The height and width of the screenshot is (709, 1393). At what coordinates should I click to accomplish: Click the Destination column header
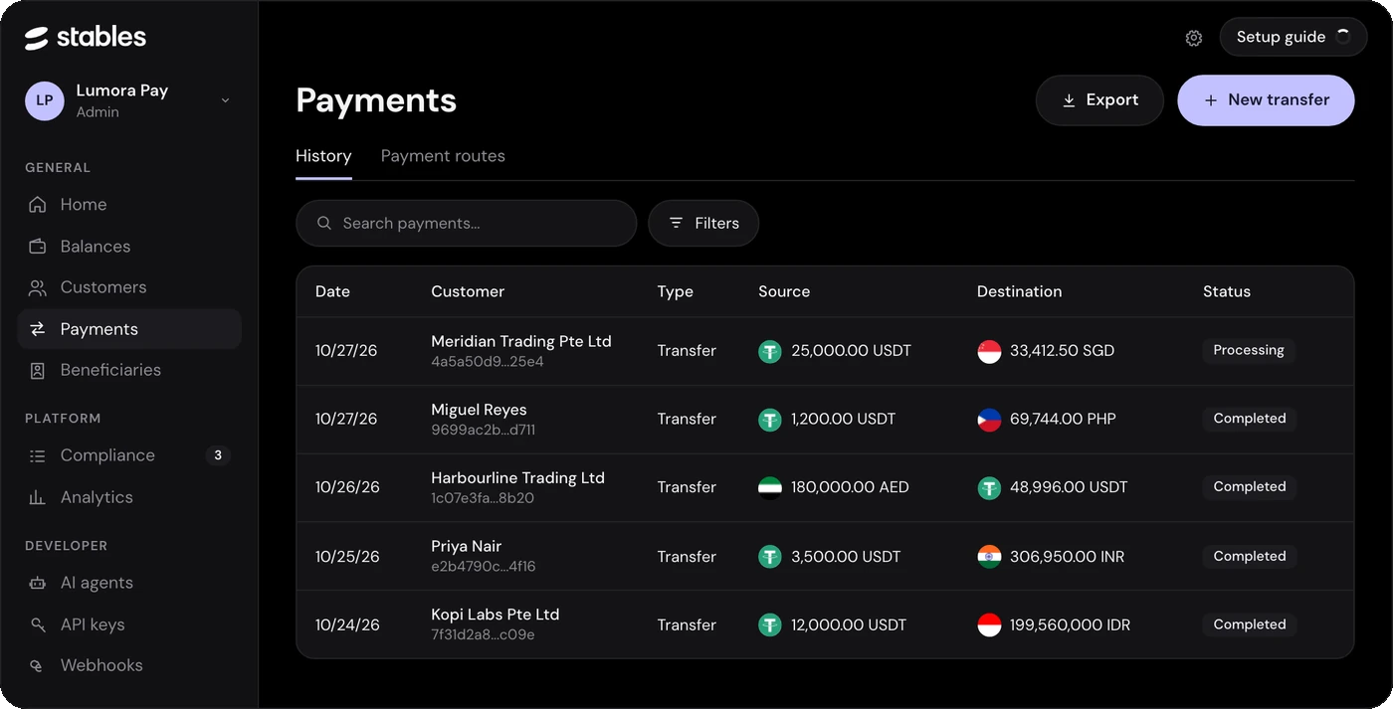tap(1019, 291)
